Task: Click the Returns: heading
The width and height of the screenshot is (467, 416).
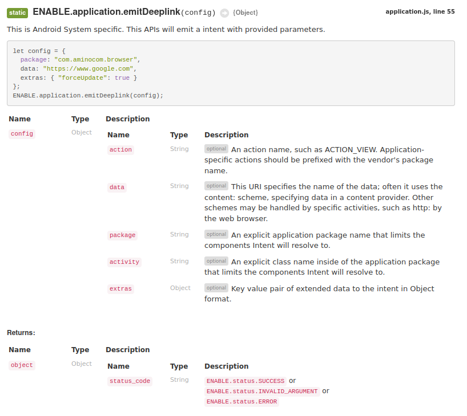Action: pos(21,333)
